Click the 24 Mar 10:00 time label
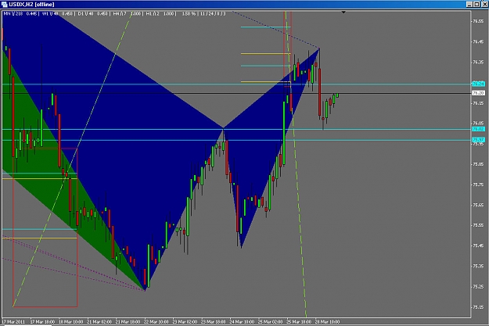Screen dimensions: 489x326 [x=242, y=321]
